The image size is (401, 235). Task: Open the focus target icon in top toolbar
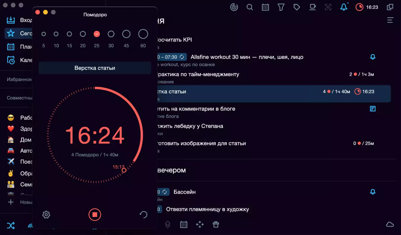234,7
